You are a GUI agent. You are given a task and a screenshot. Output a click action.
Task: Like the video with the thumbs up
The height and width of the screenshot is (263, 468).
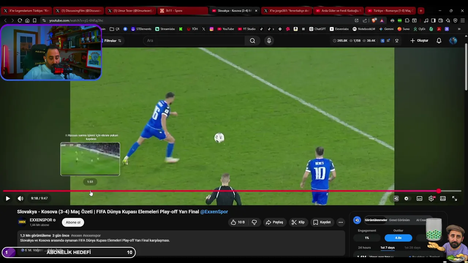tap(238, 222)
